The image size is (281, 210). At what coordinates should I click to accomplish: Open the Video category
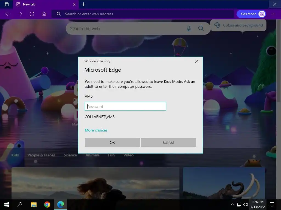point(128,155)
